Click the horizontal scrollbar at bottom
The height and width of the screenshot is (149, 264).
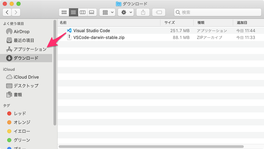pos(151,147)
